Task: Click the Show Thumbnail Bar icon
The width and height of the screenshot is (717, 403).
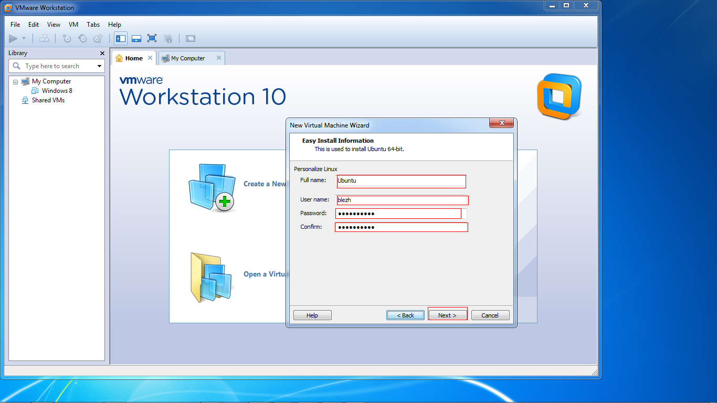Action: [x=136, y=38]
